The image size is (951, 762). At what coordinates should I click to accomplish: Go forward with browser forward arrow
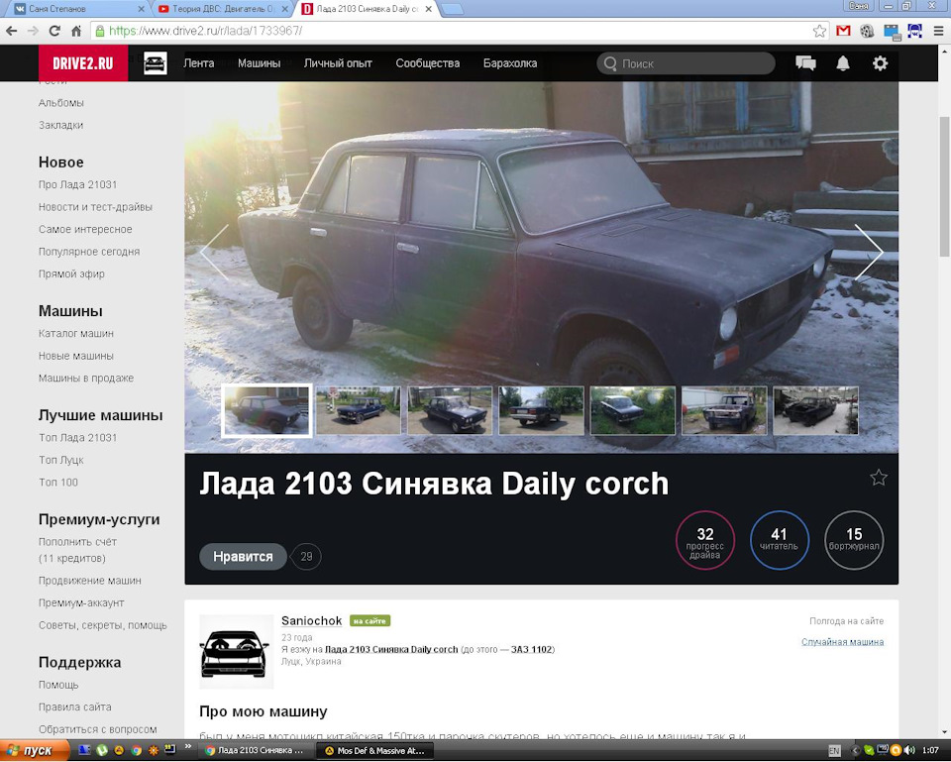(33, 31)
